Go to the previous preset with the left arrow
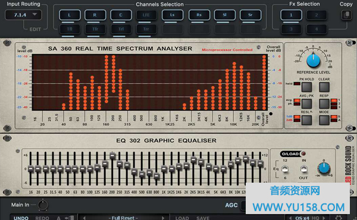The height and width of the screenshot is (220, 357). pos(84,218)
